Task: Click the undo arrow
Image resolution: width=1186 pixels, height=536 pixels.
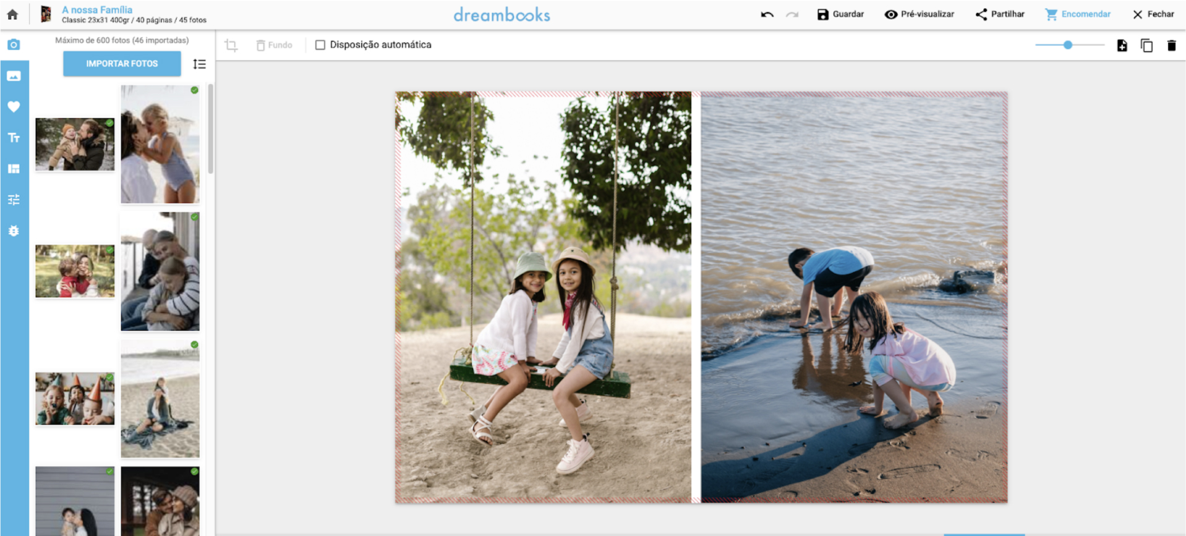Action: [x=767, y=14]
